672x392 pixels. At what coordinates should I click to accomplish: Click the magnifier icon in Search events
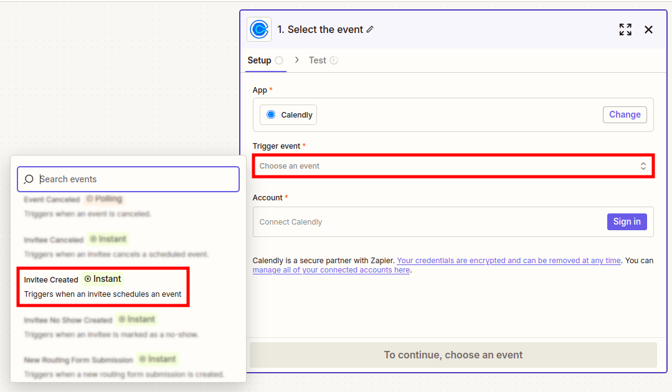tap(29, 179)
